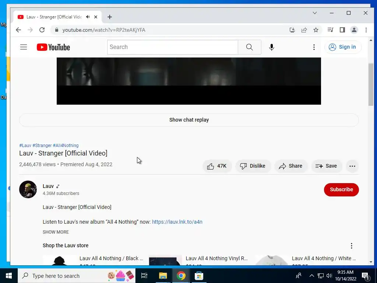
Task: Click the YouTube search magnifier button
Action: [x=249, y=47]
